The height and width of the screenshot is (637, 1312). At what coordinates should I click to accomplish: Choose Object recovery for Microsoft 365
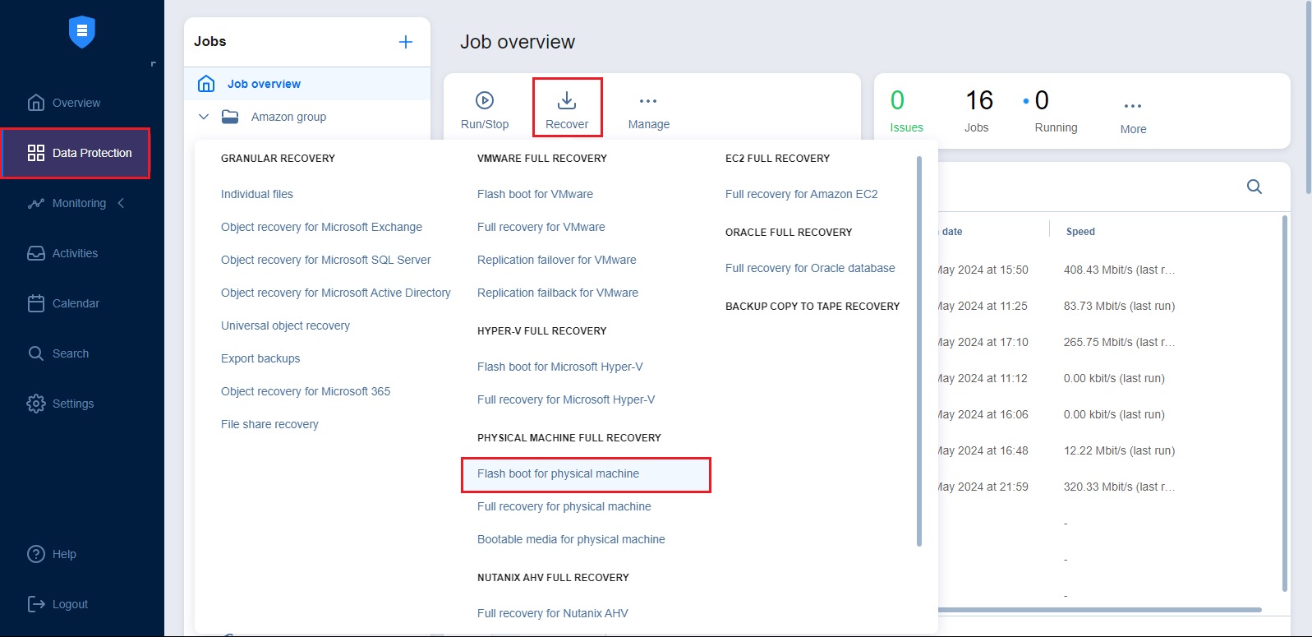[x=305, y=391]
